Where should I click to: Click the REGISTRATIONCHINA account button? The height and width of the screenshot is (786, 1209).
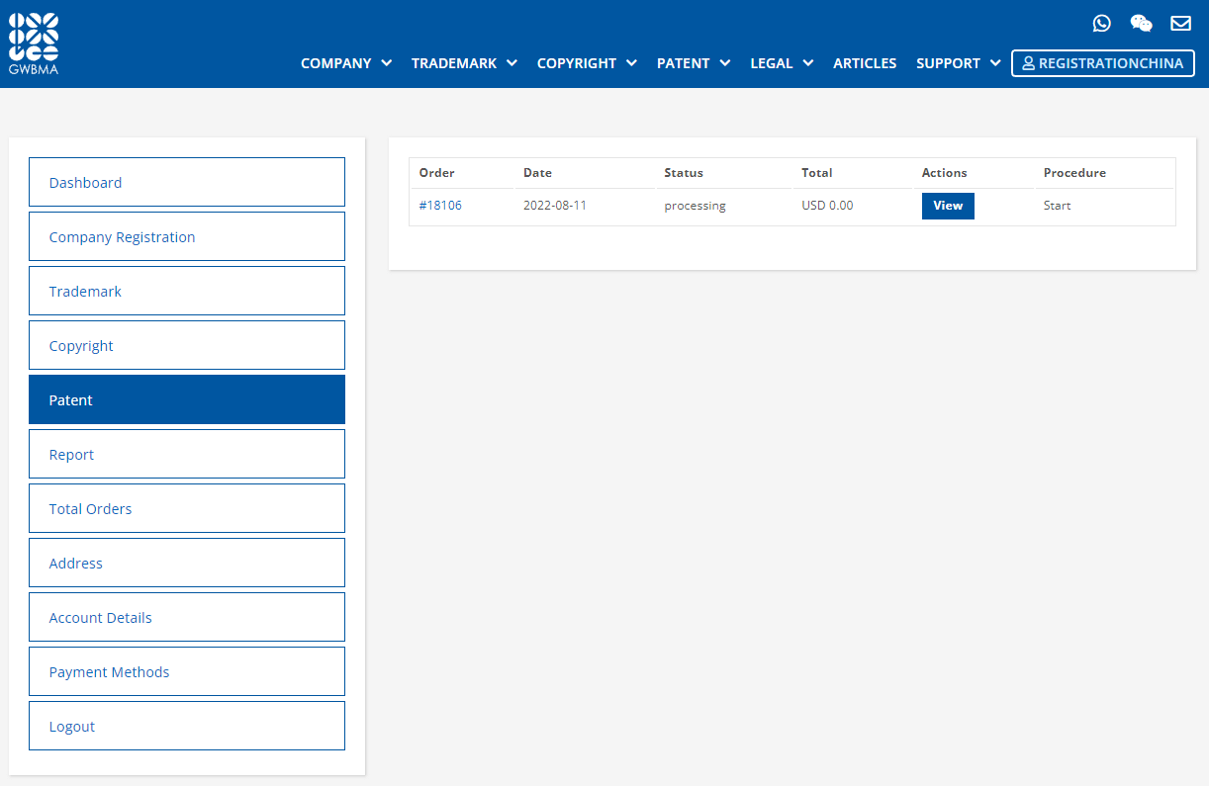tap(1103, 63)
